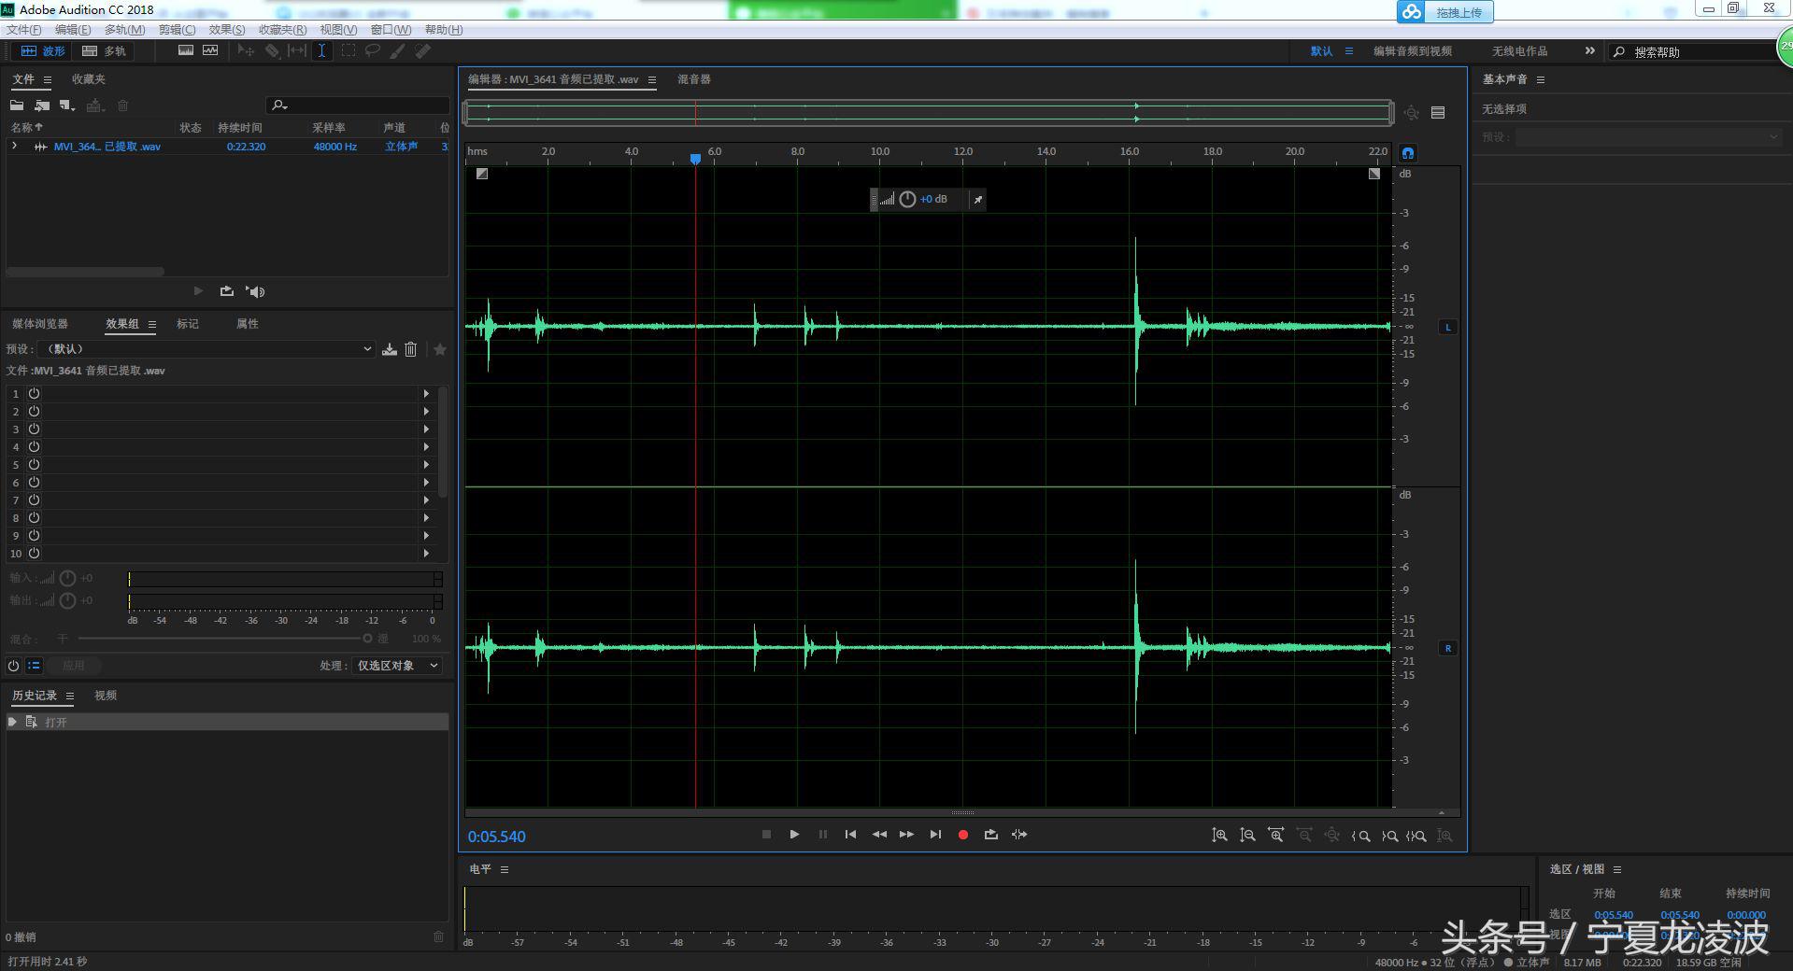Expand the MVI_3641 file tree item

(14, 147)
